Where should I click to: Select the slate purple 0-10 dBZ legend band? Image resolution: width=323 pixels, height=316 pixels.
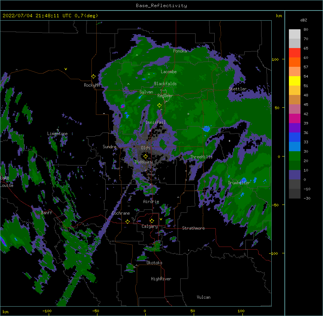(x=295, y=175)
